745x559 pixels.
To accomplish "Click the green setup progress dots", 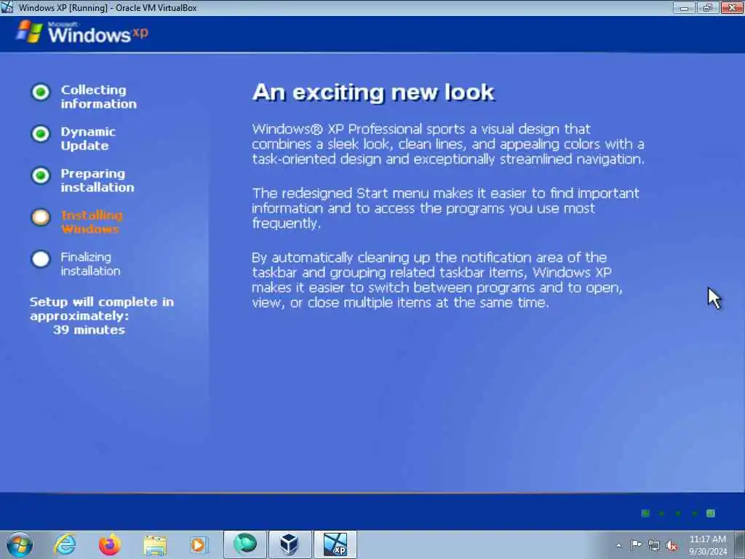I will (678, 513).
